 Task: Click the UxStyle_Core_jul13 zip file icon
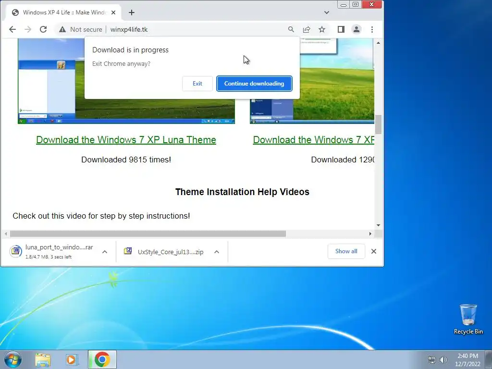pyautogui.click(x=128, y=251)
